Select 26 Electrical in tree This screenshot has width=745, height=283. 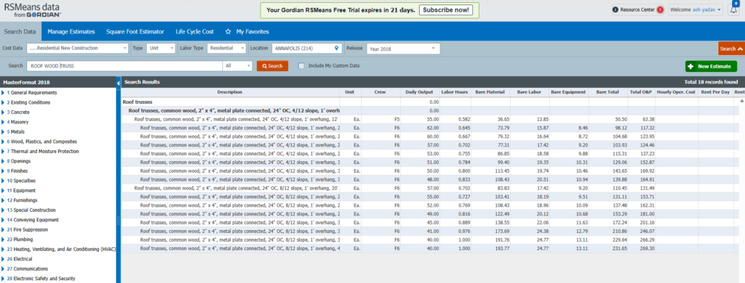point(20,259)
